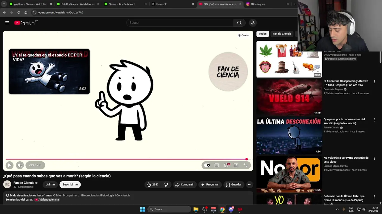Open a new browser tab
The width and height of the screenshot is (382, 214).
[295, 4]
